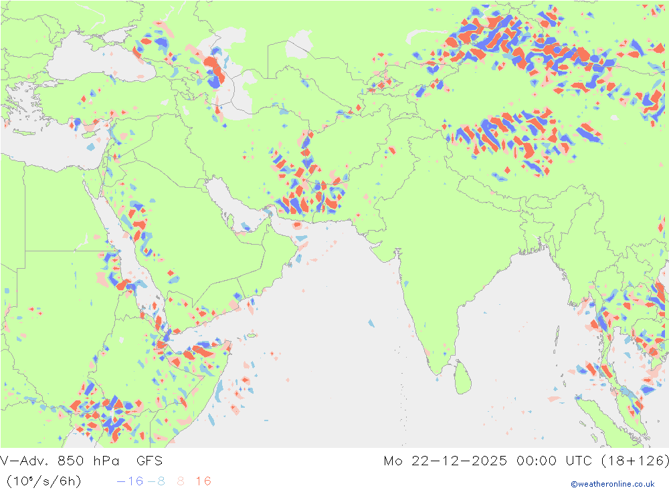Select the 'V-Adv. 850 hPa' title text
669x490 pixels.
pos(60,461)
